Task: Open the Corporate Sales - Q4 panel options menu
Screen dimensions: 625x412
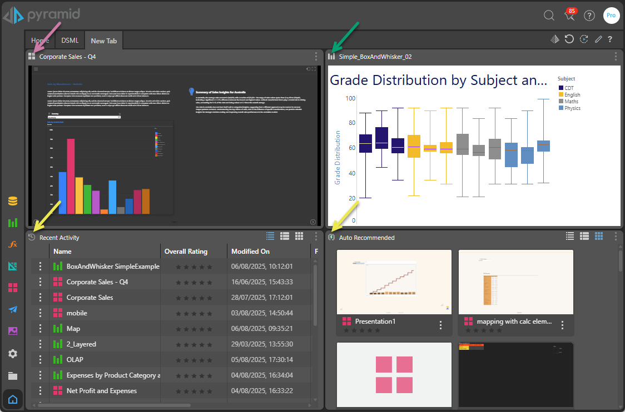Action: click(x=316, y=56)
